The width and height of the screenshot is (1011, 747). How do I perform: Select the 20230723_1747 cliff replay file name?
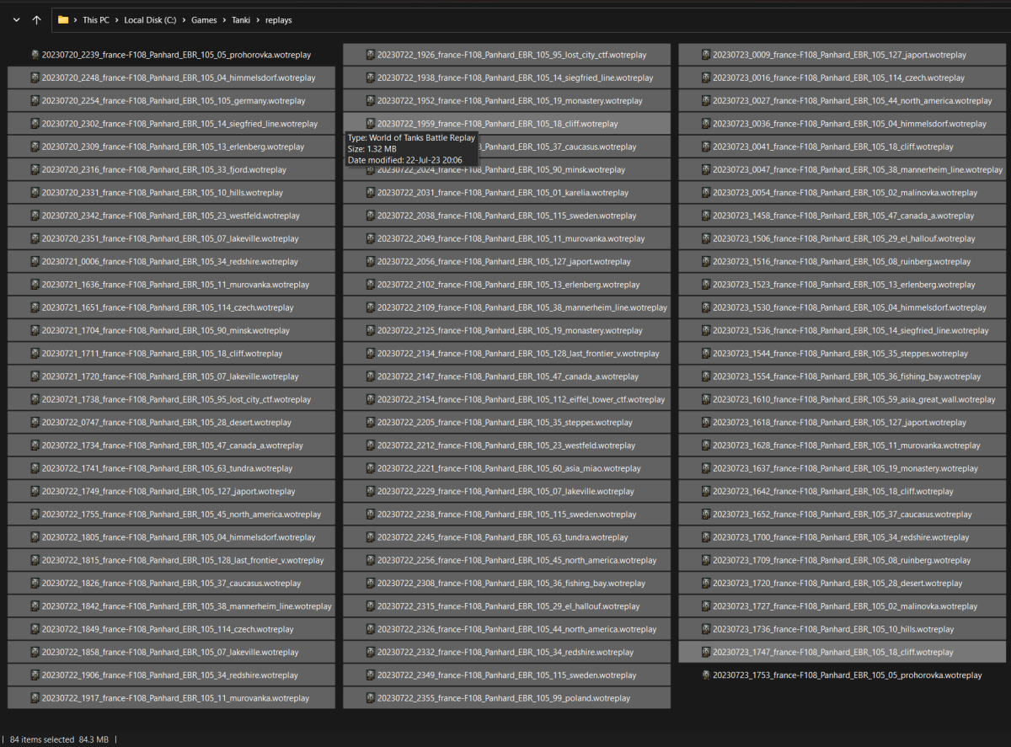(x=832, y=653)
